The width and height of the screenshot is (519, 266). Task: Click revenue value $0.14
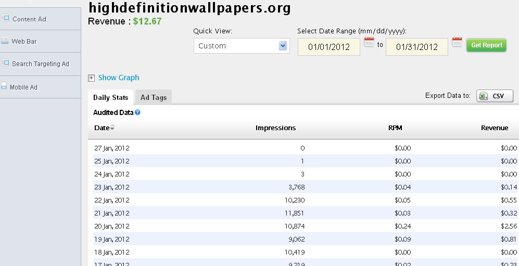tap(509, 187)
